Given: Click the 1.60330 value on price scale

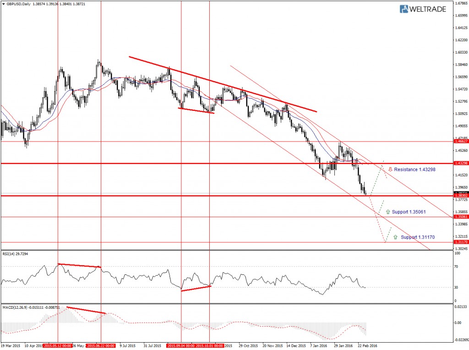Looking at the screenshot, I should (461, 52).
